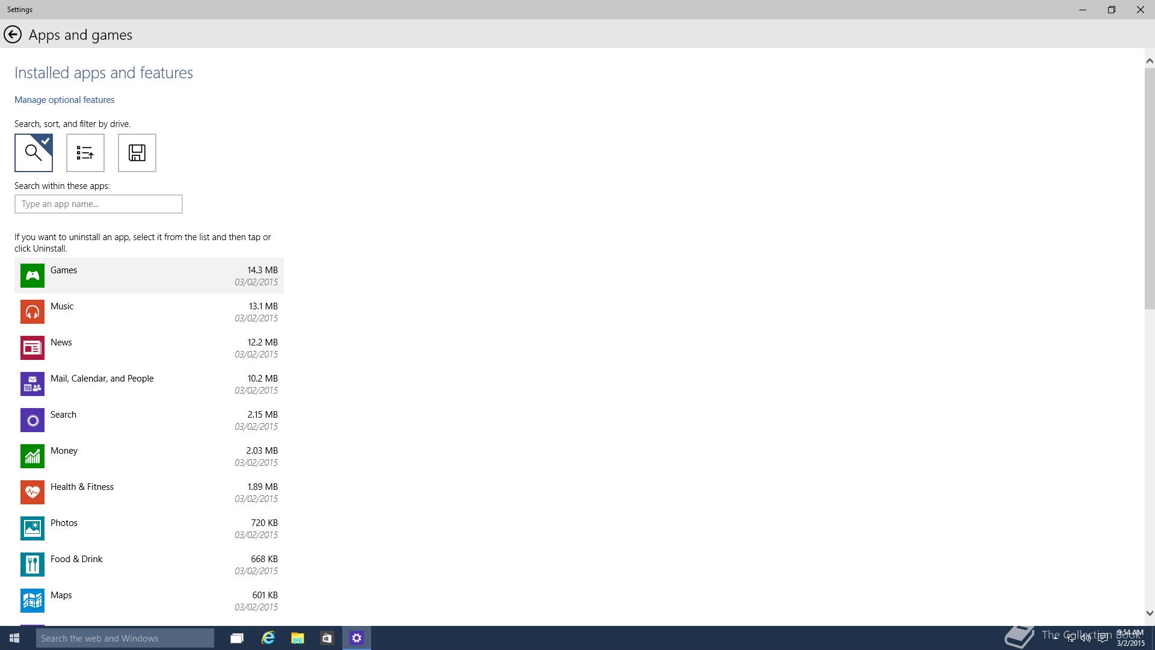Viewport: 1155px width, 650px height.
Task: Close the Settings window
Action: (1141, 10)
